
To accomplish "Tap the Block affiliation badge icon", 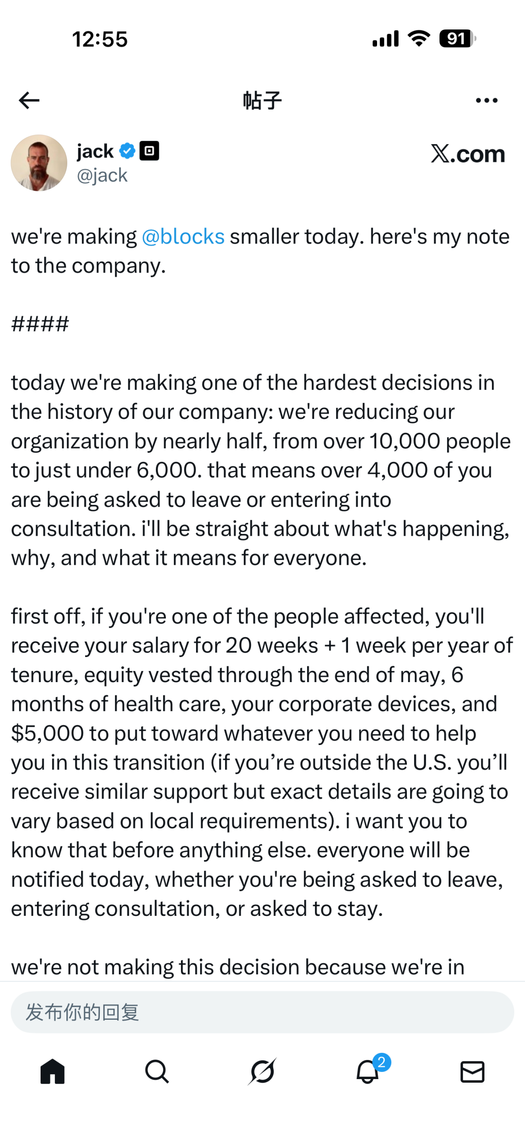I will pyautogui.click(x=149, y=151).
